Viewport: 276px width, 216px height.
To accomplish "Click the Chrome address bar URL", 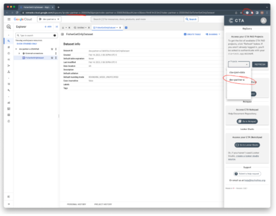I will 120,13.
